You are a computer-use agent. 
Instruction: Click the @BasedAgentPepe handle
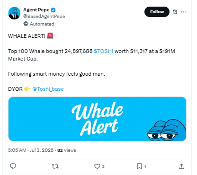coord(44,17)
